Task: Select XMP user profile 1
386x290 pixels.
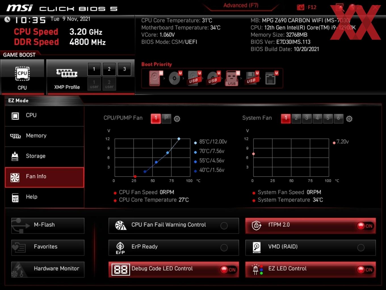Action: [94, 84]
